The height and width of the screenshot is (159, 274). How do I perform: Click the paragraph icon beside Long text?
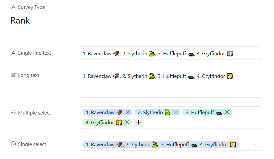[x=13, y=75]
